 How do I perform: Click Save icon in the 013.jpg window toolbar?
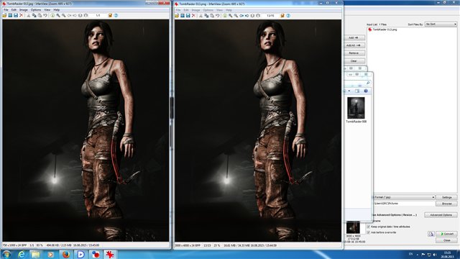pyautogui.click(x=16, y=15)
